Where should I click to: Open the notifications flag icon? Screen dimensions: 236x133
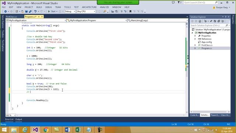tap(179, 3)
